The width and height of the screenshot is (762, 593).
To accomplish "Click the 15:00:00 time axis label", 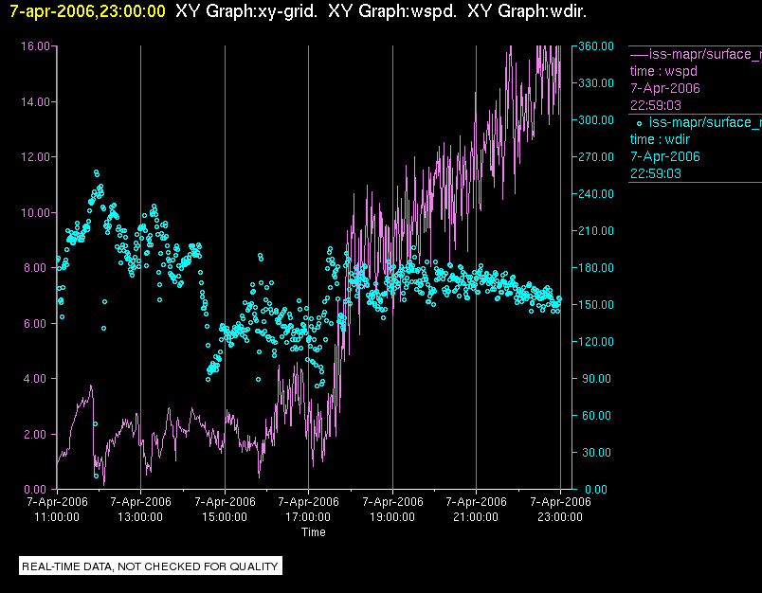I will [x=225, y=517].
